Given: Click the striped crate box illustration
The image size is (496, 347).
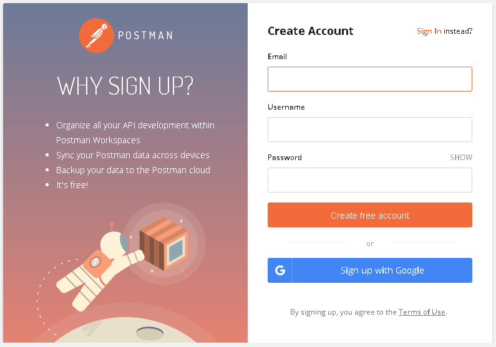Looking at the screenshot, I should [164, 244].
